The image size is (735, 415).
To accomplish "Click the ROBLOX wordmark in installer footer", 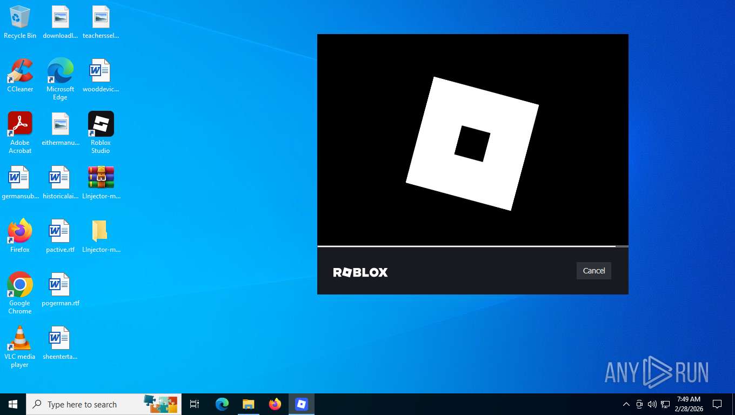I will point(360,272).
